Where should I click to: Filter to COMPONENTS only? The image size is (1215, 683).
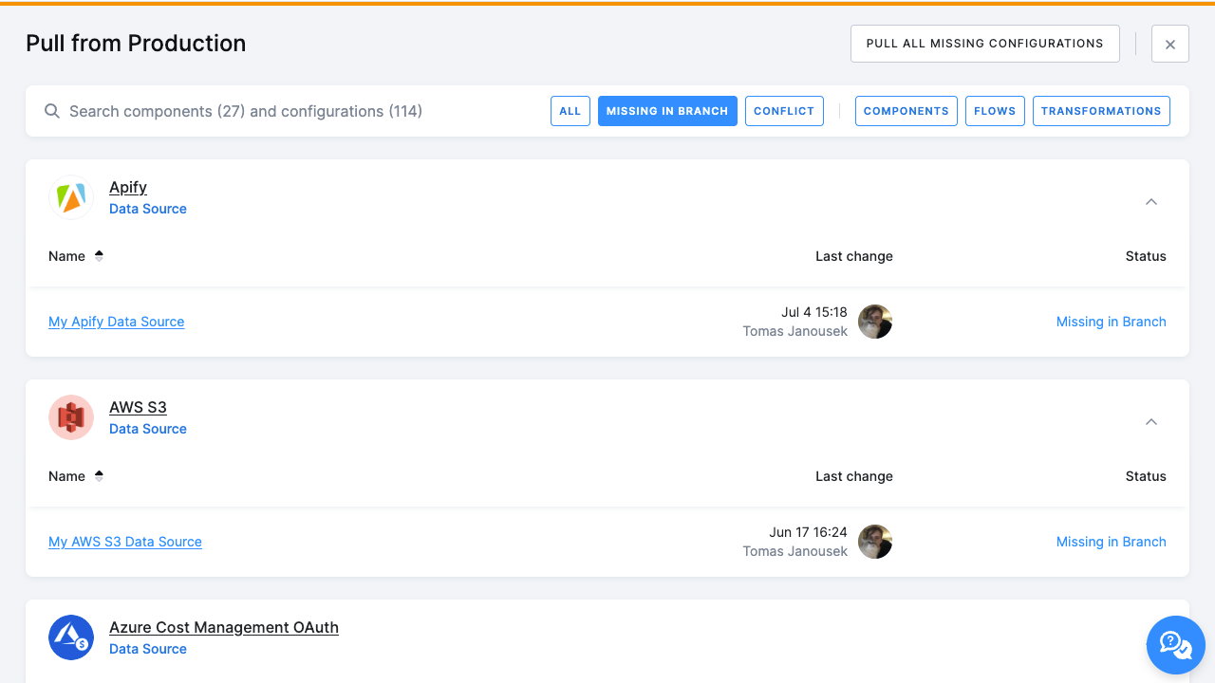(x=907, y=111)
